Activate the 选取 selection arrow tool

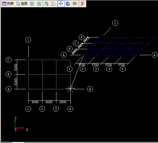[x=22, y=4]
